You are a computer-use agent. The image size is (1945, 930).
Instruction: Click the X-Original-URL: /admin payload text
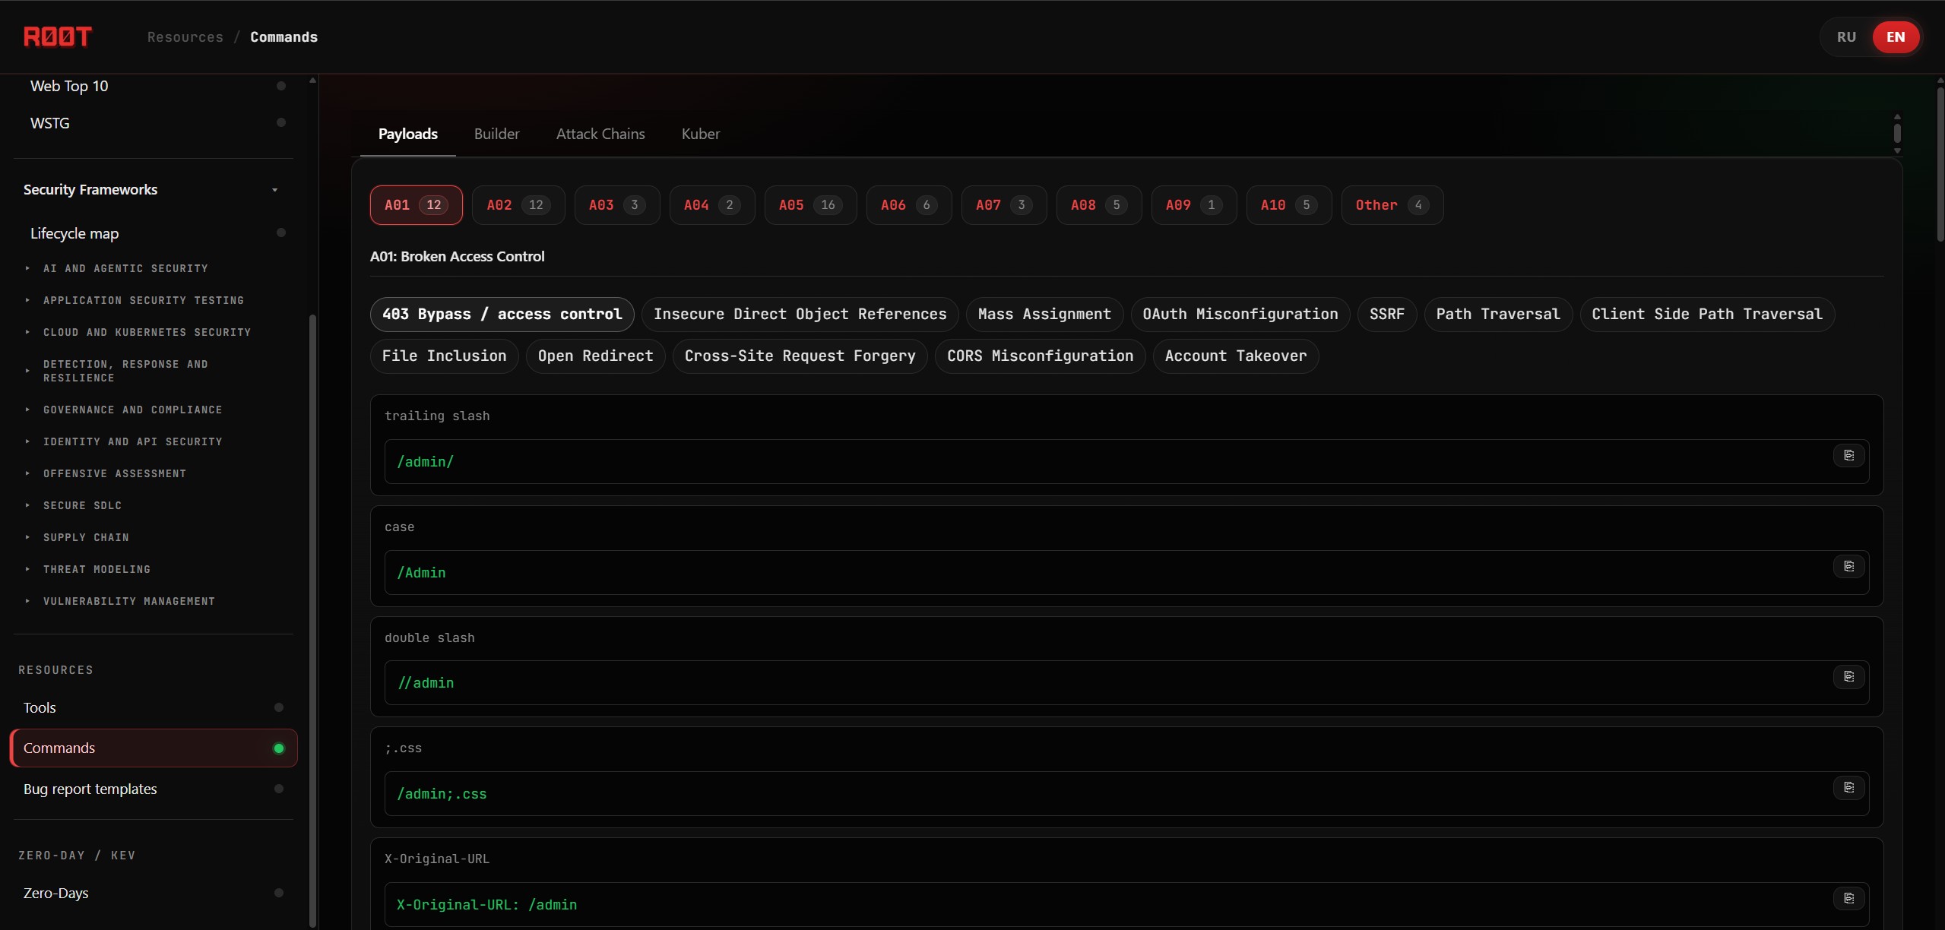[x=486, y=905]
